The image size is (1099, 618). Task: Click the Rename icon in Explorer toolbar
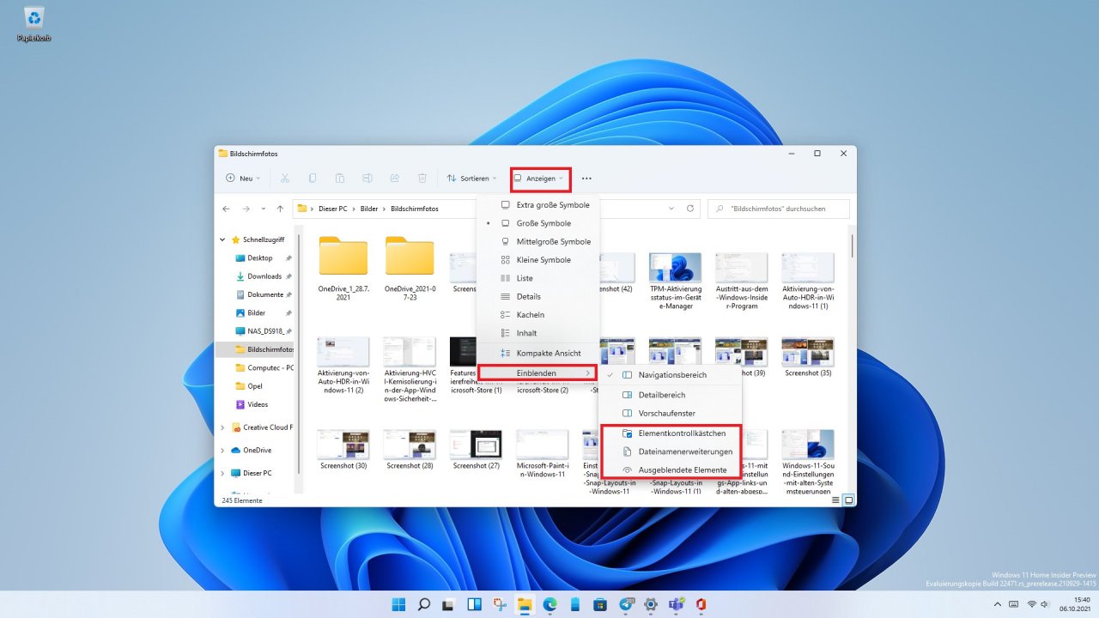(367, 179)
